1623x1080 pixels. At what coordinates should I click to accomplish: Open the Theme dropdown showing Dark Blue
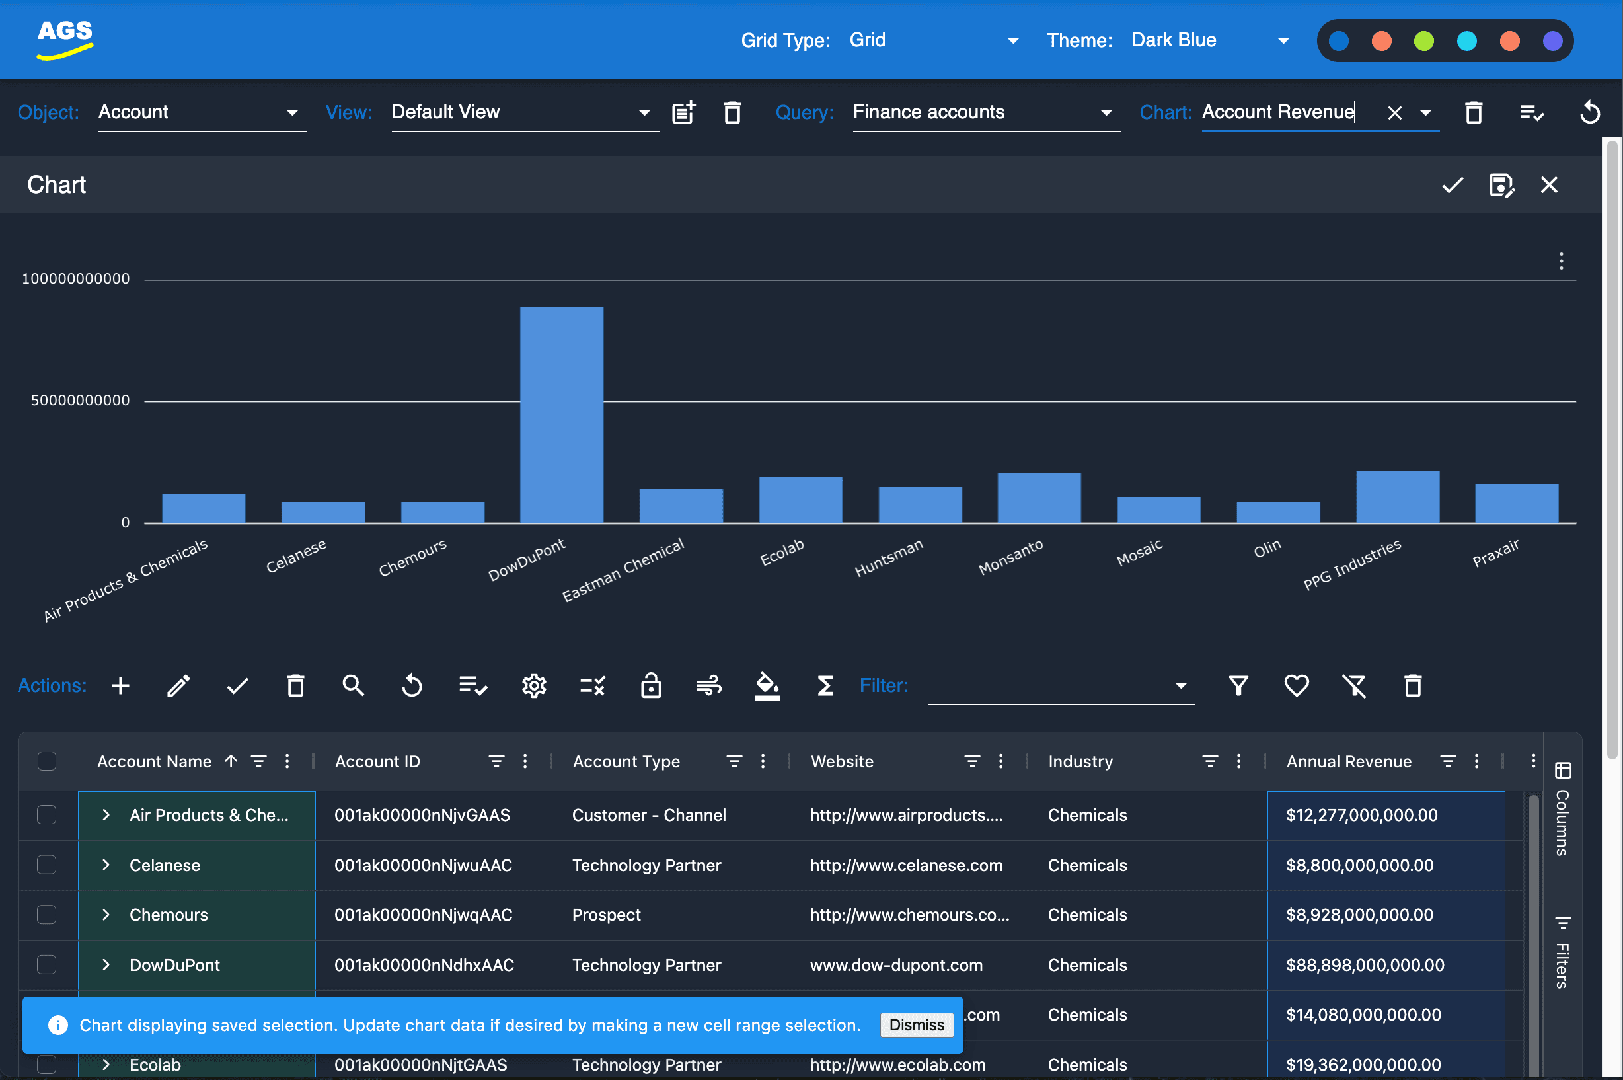point(1213,40)
